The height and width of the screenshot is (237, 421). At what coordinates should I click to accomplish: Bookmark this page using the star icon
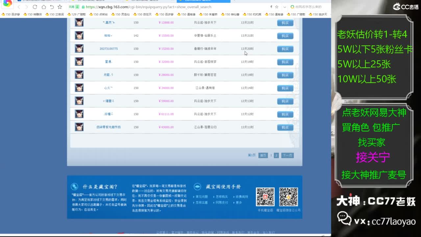pyautogui.click(x=60, y=7)
